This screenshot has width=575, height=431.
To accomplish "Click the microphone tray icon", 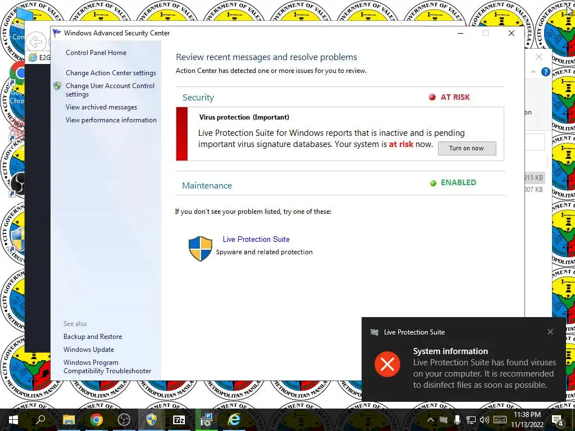I will (x=457, y=420).
